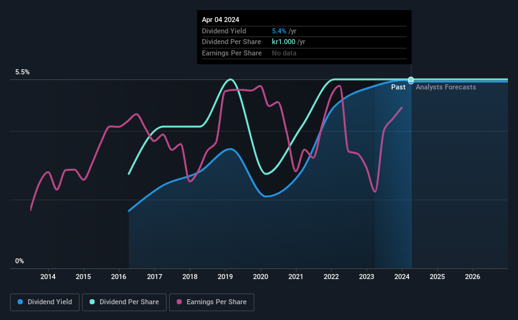Click the Dividend Yield row label in tooltip
Screen dimensions: 518x320
tap(224, 31)
